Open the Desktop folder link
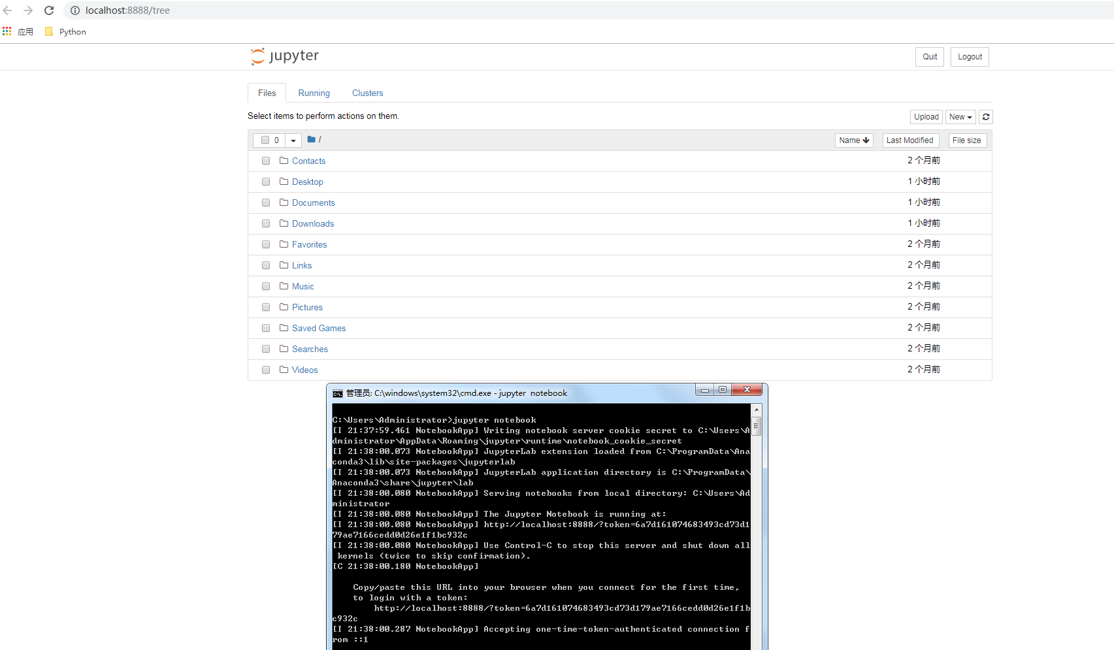1114x650 pixels. (x=308, y=182)
